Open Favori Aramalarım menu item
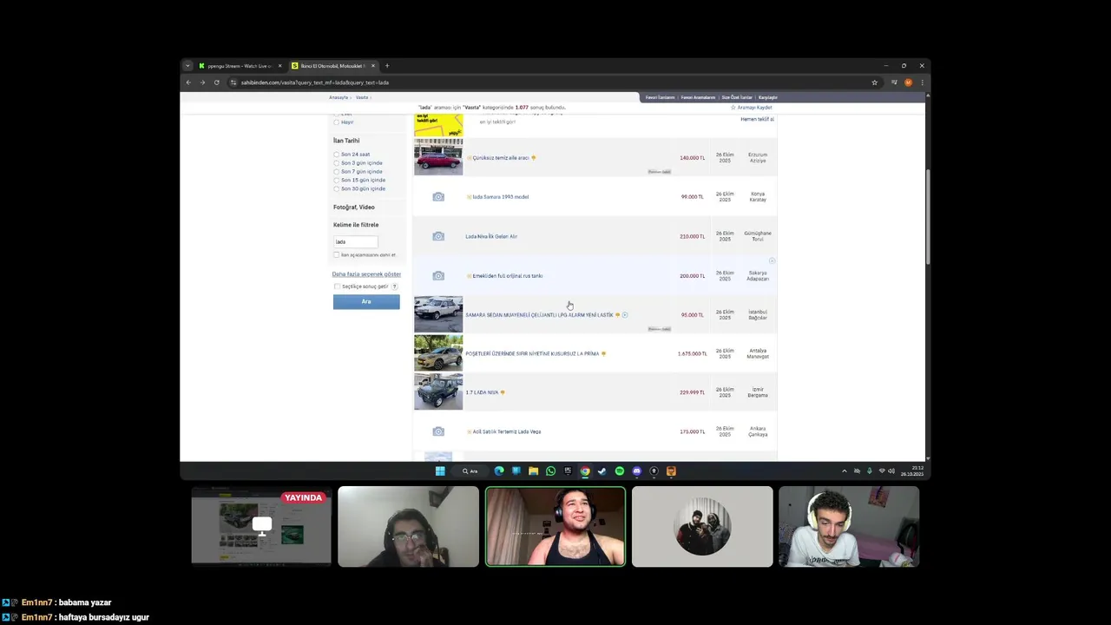Image resolution: width=1111 pixels, height=625 pixels. 698,97
